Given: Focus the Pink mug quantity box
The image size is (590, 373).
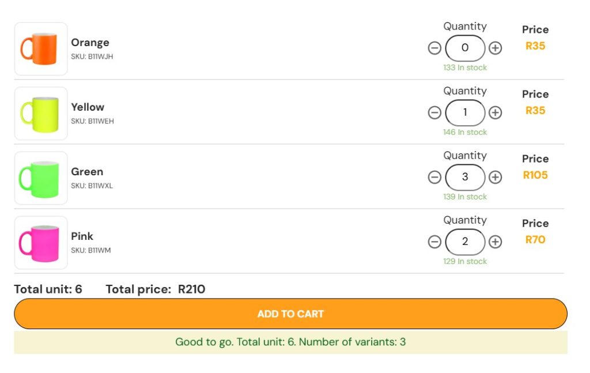Looking at the screenshot, I should coord(465,242).
